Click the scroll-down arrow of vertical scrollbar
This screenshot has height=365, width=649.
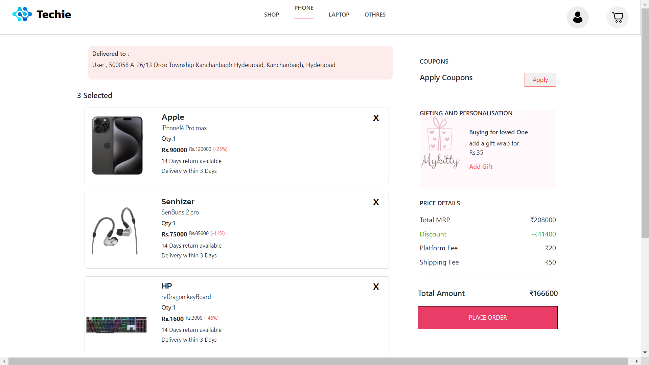pos(645,352)
